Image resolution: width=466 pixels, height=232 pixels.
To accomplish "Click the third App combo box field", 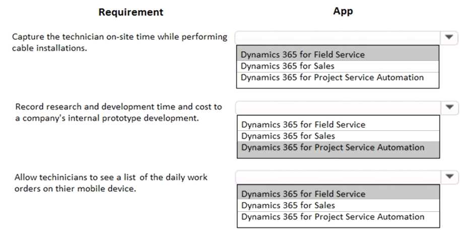I will pyautogui.click(x=338, y=177).
